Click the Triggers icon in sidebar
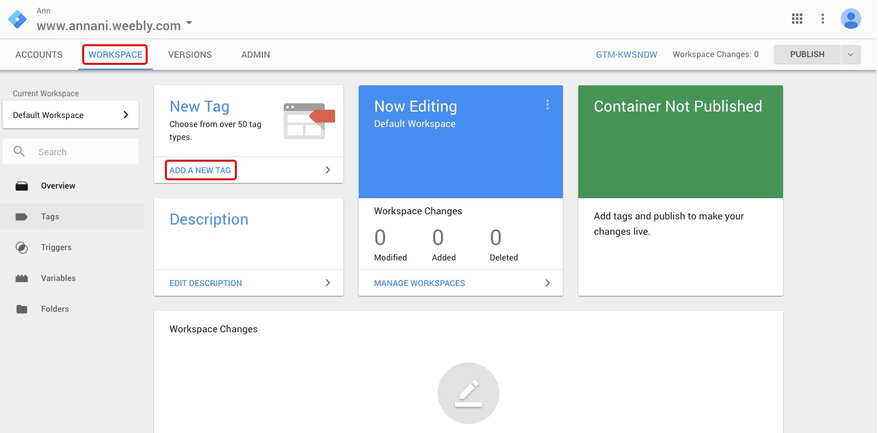 click(22, 248)
